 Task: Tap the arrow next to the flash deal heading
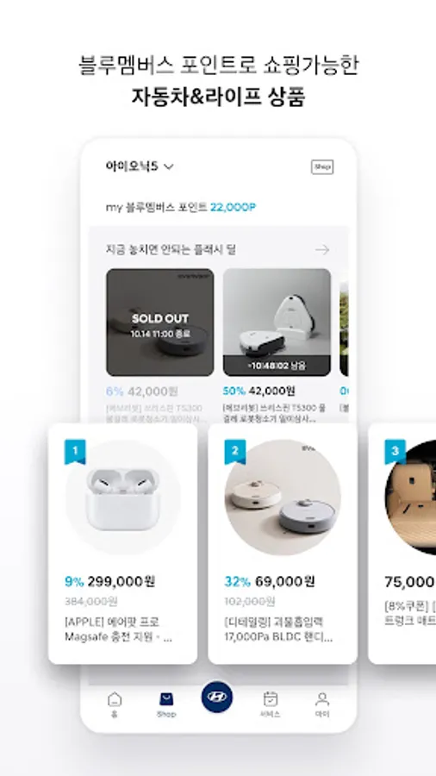322,250
